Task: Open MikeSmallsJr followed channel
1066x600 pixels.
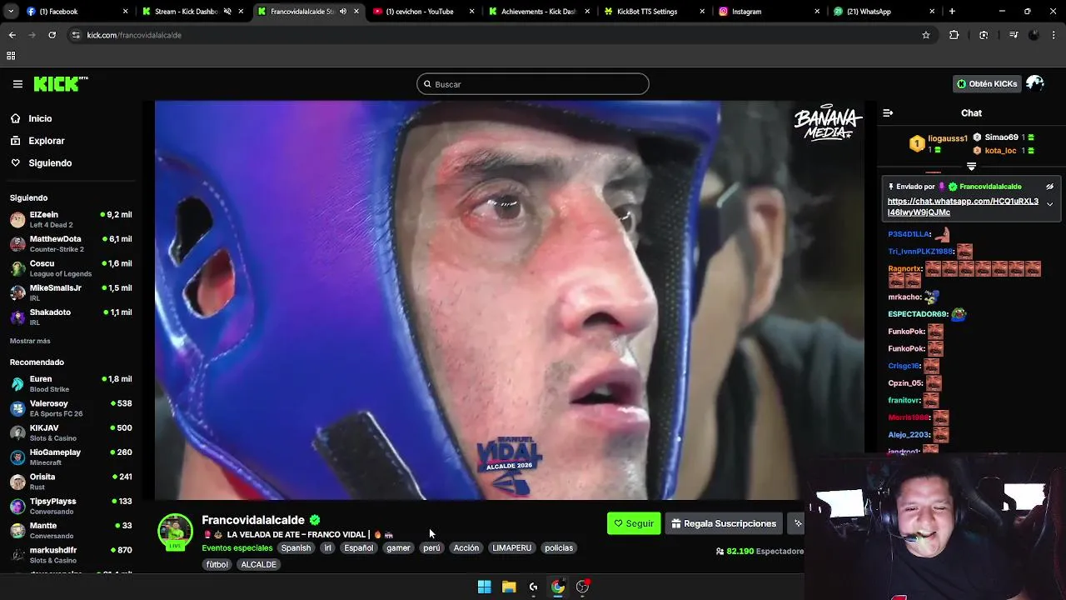Action: (x=71, y=292)
